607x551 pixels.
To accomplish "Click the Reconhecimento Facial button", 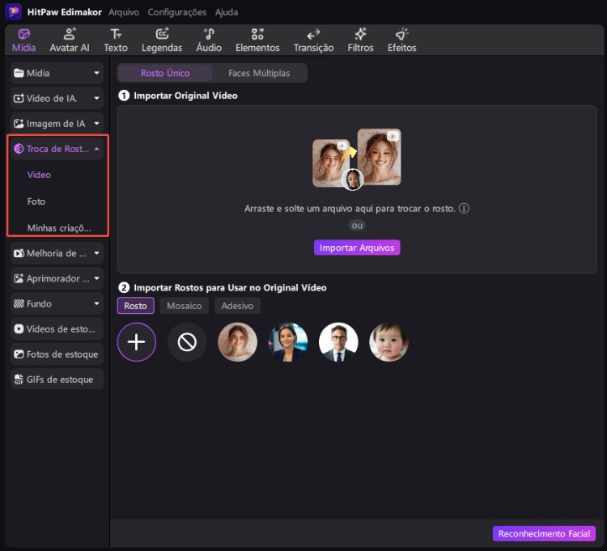I will (544, 534).
